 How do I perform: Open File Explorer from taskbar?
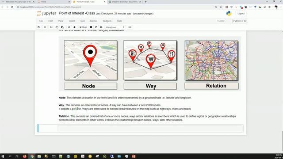[x=39, y=156]
